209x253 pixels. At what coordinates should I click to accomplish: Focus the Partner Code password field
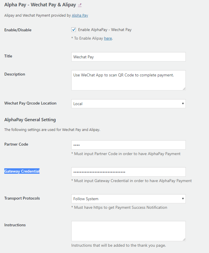128,145
